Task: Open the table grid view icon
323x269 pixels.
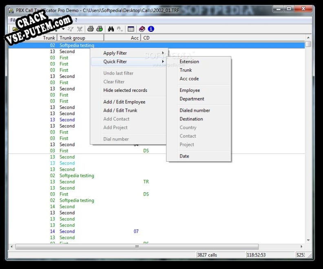Action: pyautogui.click(x=131, y=29)
